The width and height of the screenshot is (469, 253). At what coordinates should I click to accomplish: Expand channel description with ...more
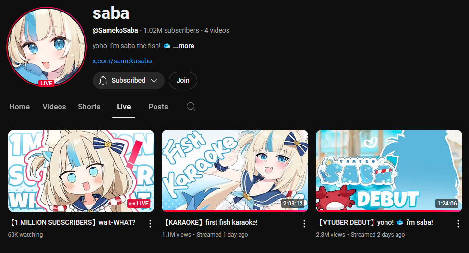(184, 46)
